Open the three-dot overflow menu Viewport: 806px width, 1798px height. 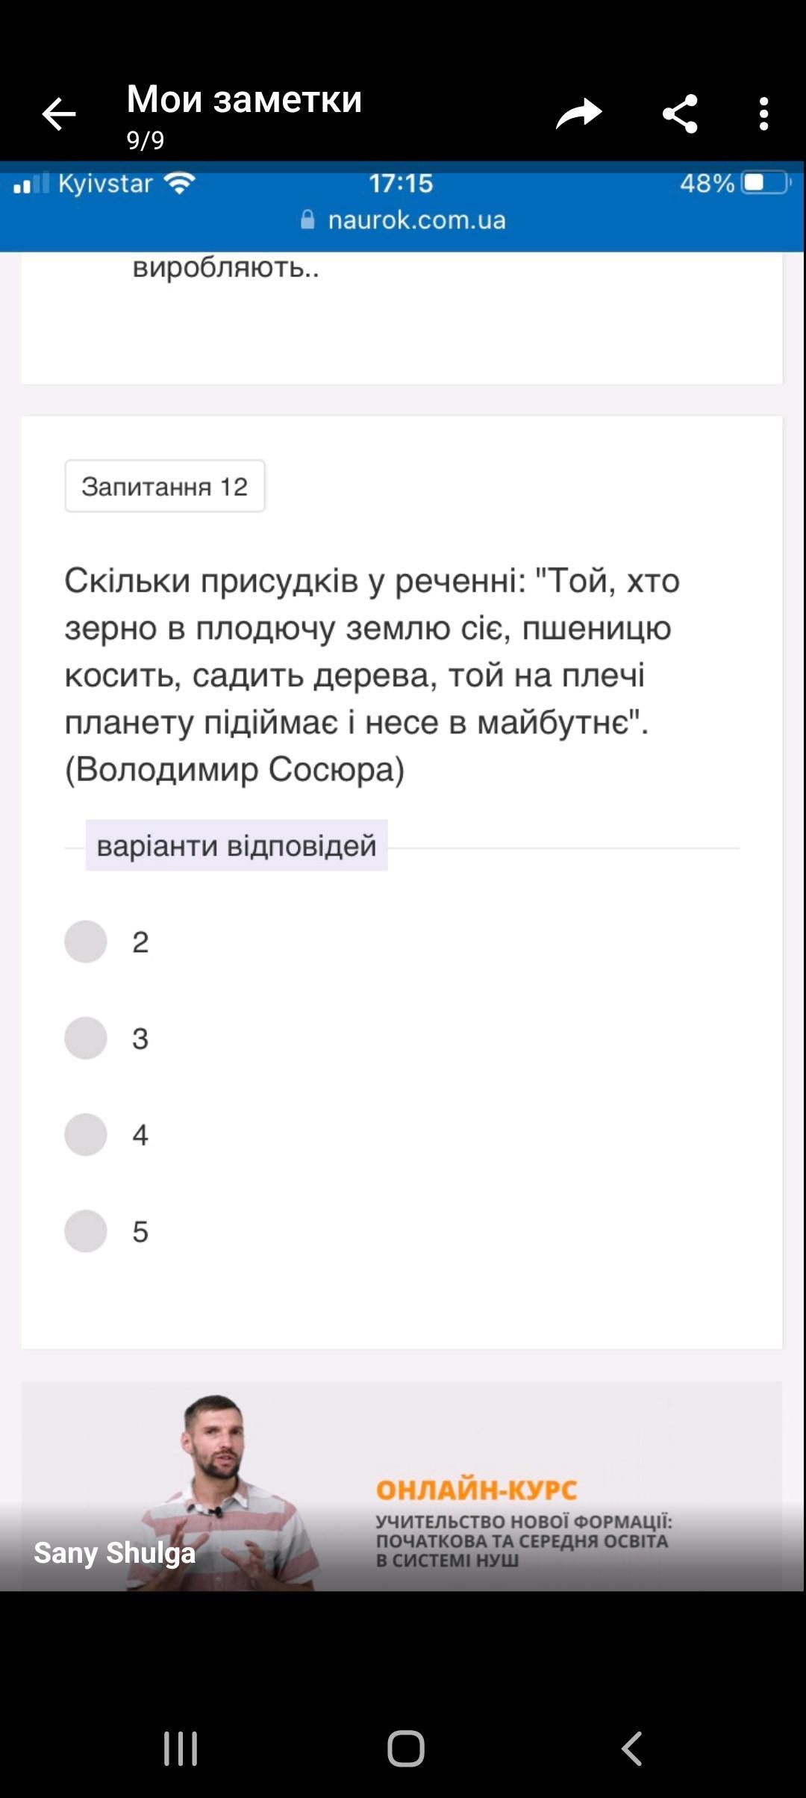coord(763,114)
